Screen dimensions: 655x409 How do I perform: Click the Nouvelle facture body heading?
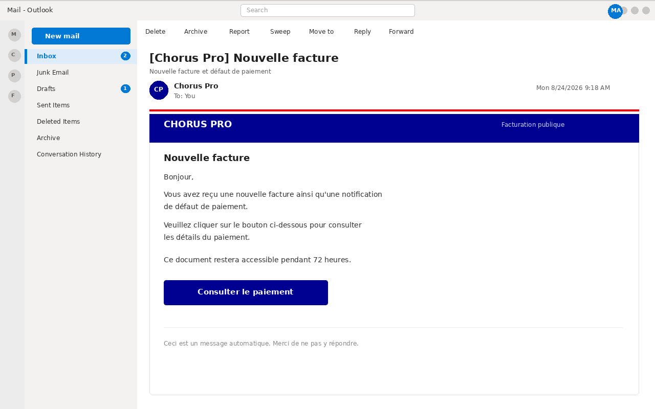click(207, 158)
